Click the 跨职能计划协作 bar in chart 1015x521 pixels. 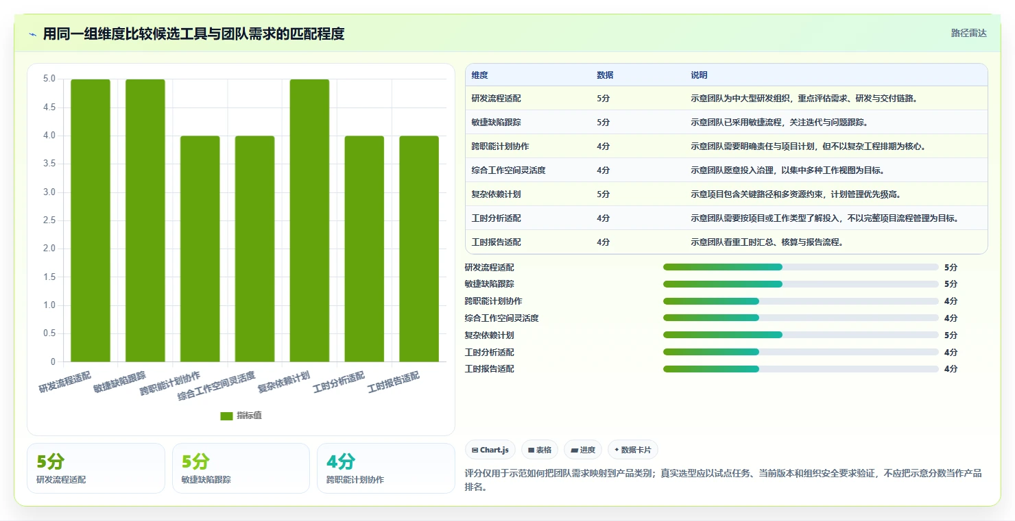click(x=200, y=249)
